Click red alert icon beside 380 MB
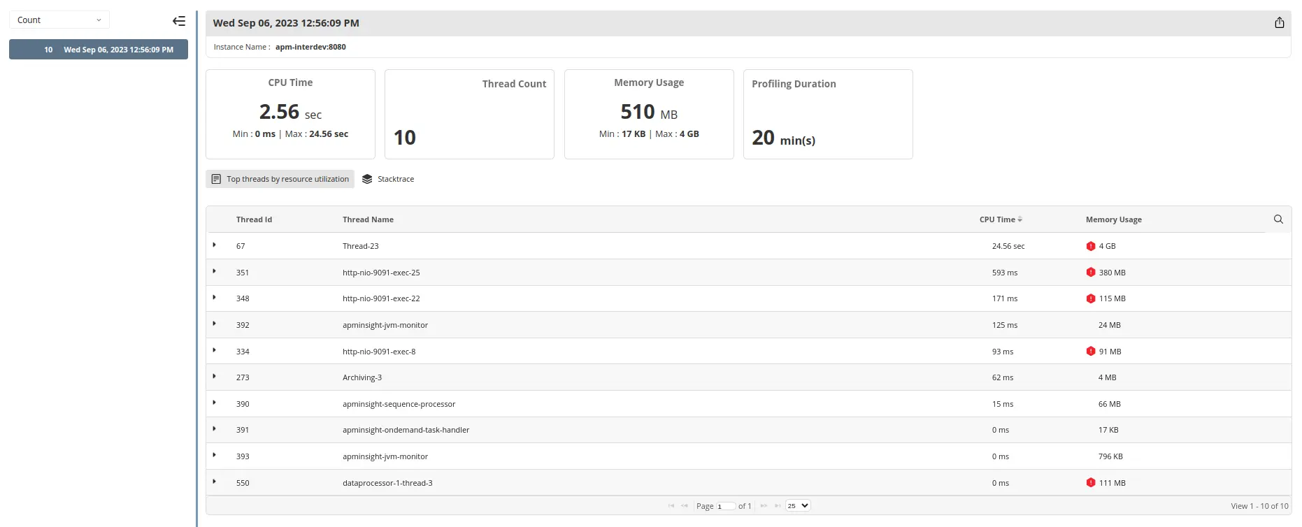Screen dimensions: 1302x527 [x=1090, y=273]
